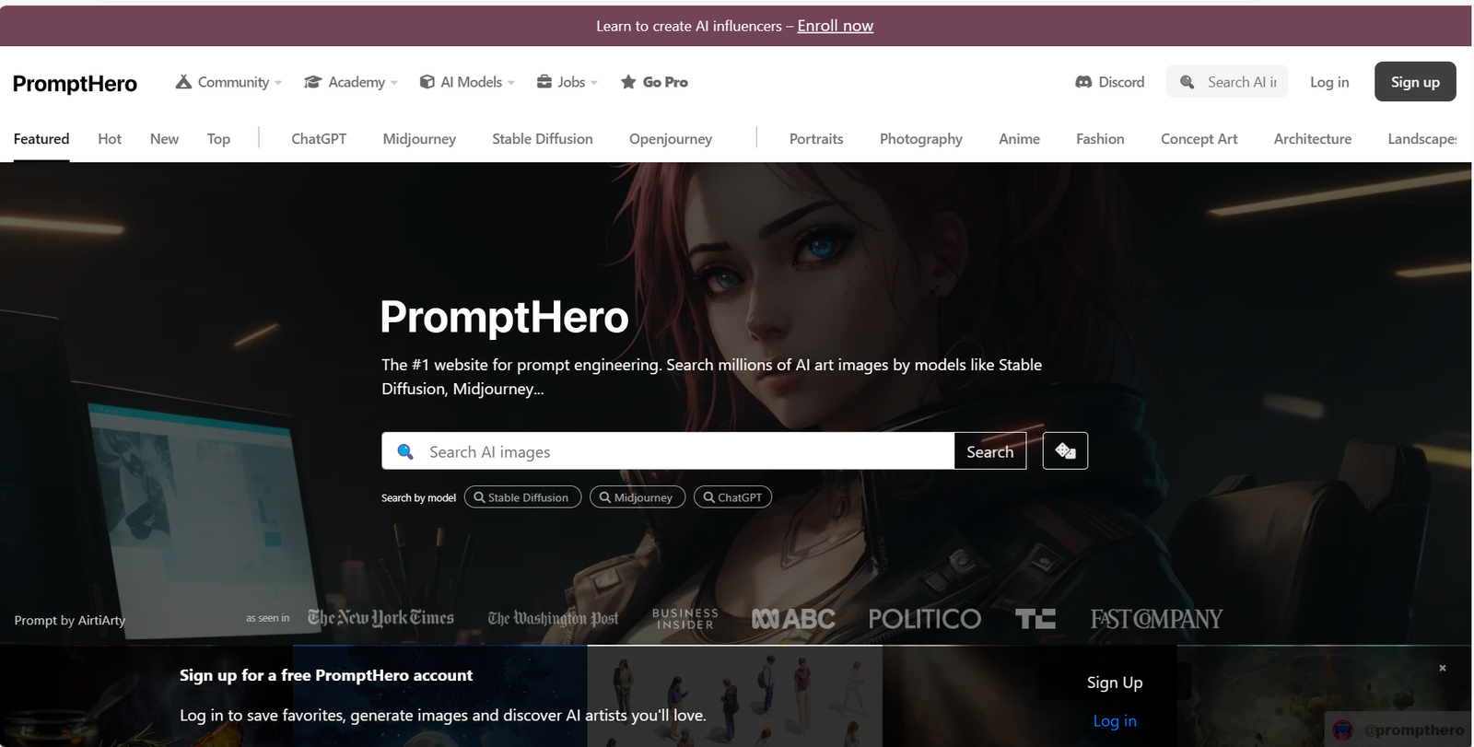Click the Academy graduation cap icon
The image size is (1474, 747).
[312, 82]
